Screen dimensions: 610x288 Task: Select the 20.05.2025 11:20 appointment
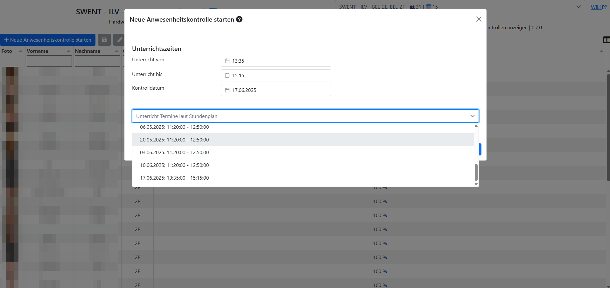coord(174,140)
